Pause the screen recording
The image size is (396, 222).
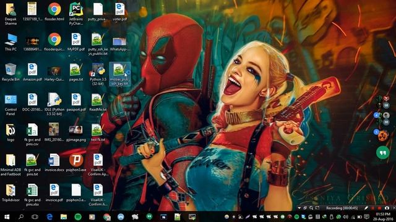(x=372, y=208)
